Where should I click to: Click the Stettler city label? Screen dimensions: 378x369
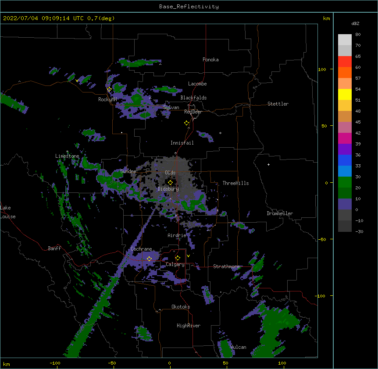click(278, 104)
